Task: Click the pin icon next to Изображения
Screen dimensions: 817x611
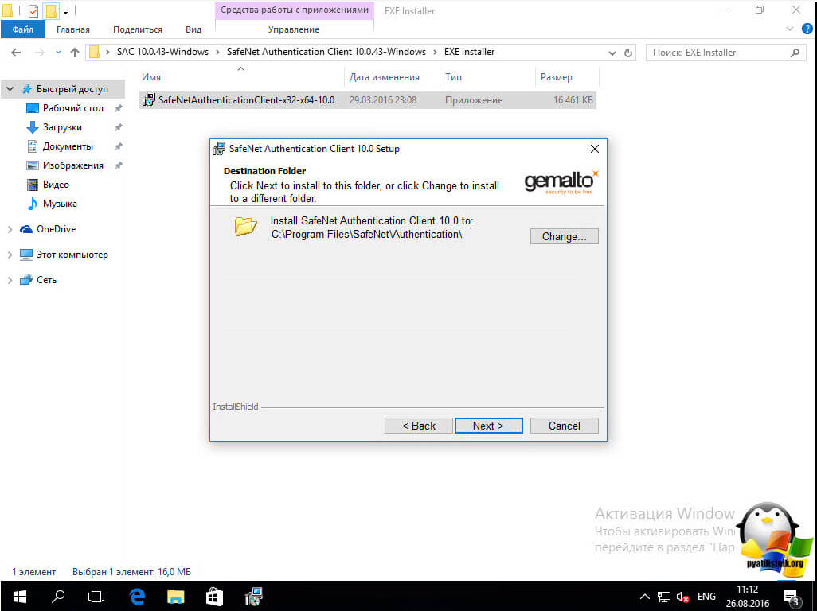Action: click(x=119, y=165)
